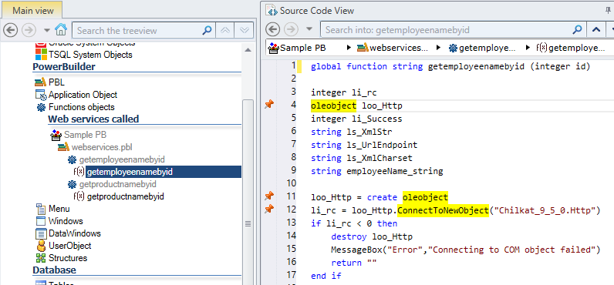Screen dimensions: 614x285
Task: Click highlighted oleobject on line 11
Action: click(x=425, y=197)
